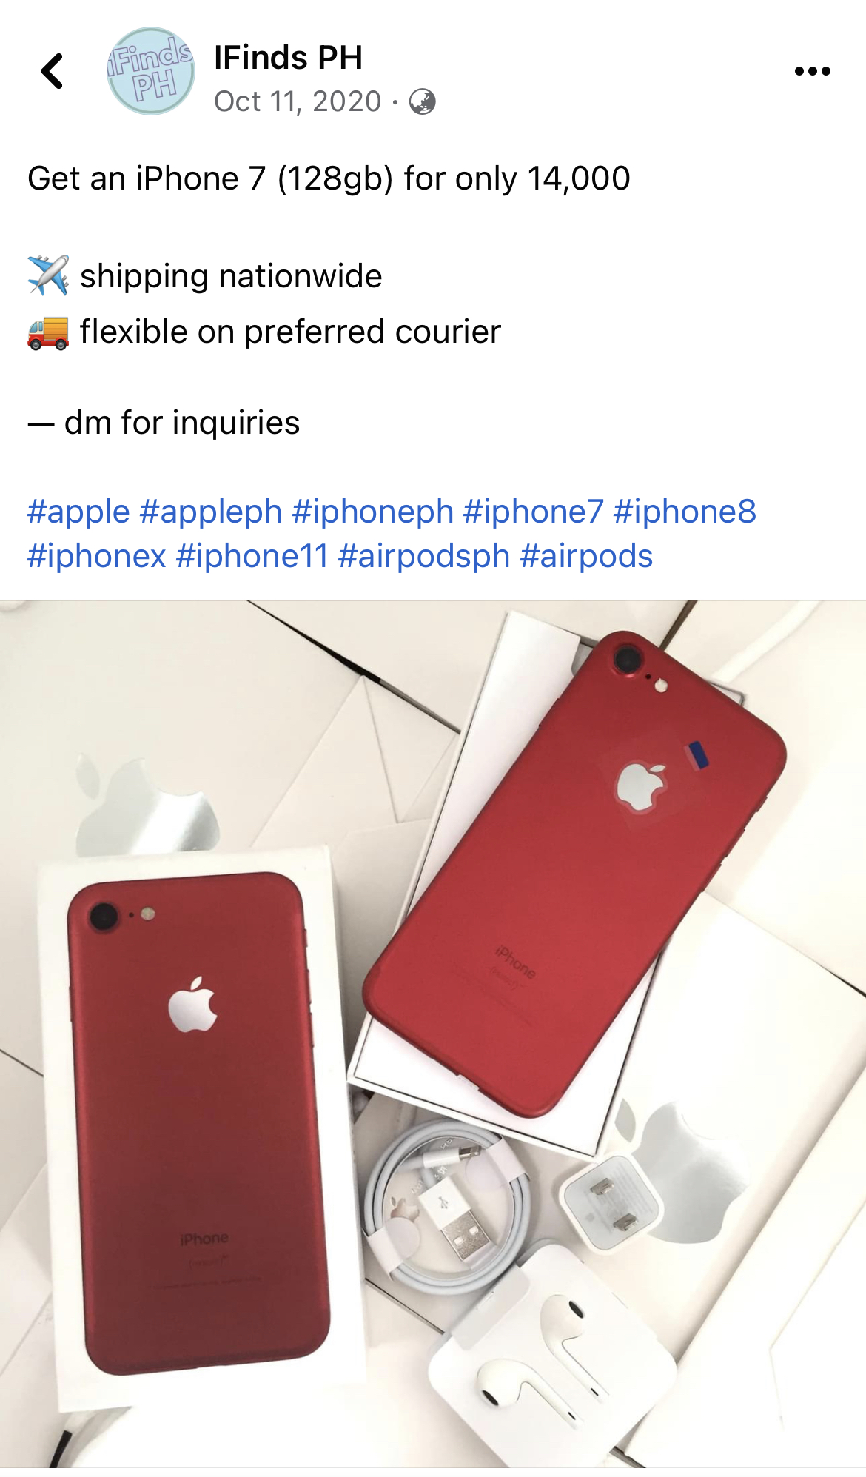Tap the Oct 11, 2020 post date
Screen dimensions: 866x1477
[298, 101]
